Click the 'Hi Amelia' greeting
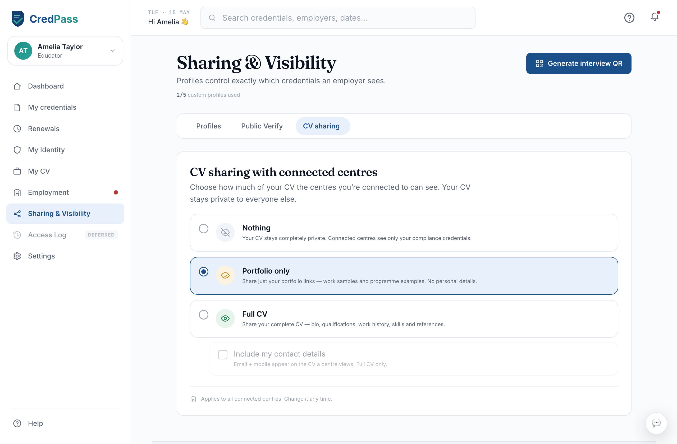Image resolution: width=677 pixels, height=444 pixels. click(168, 22)
